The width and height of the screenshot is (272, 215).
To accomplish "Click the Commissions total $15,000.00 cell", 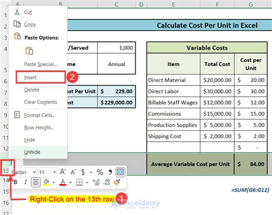I will tap(217, 114).
